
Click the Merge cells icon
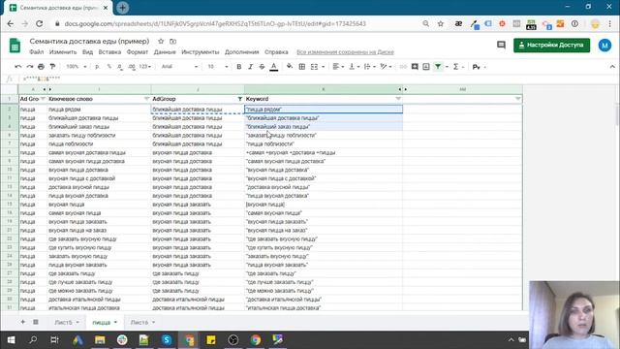(314, 67)
